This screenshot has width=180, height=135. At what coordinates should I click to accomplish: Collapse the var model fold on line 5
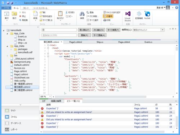pyautogui.click(x=48, y=56)
